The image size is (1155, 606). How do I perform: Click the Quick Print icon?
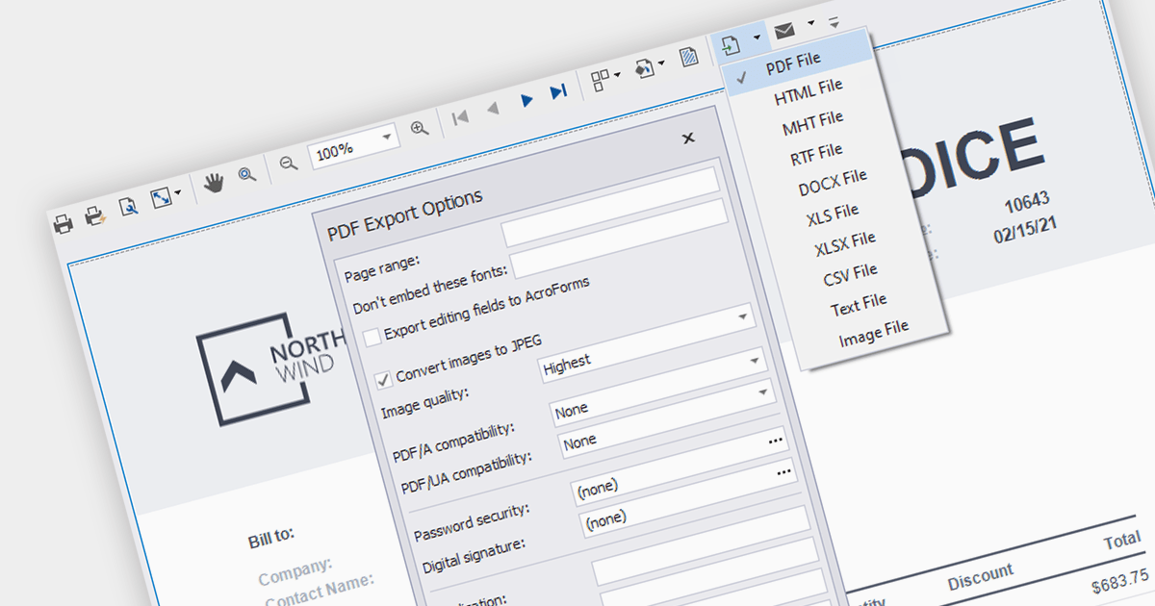point(94,215)
